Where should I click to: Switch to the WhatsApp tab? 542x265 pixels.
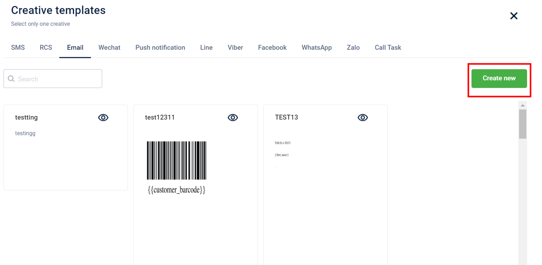(317, 48)
